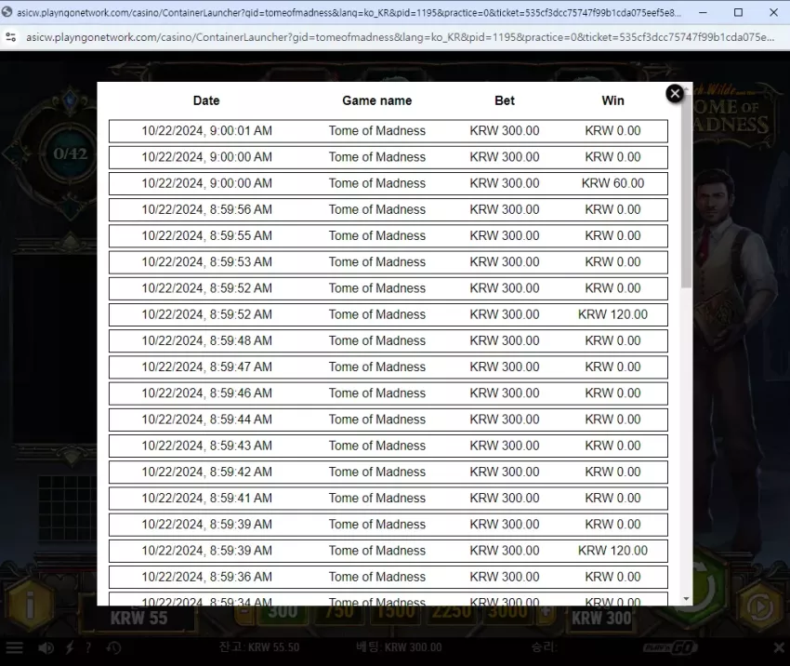Select the 8:59:44 AM history row
This screenshot has width=790, height=666.
[388, 420]
